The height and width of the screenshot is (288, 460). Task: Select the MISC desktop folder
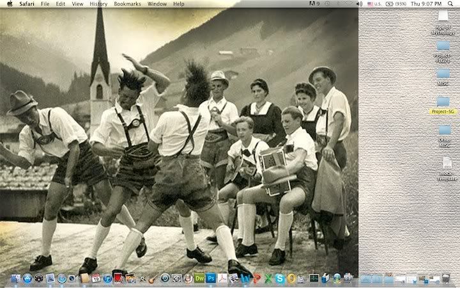click(x=443, y=77)
